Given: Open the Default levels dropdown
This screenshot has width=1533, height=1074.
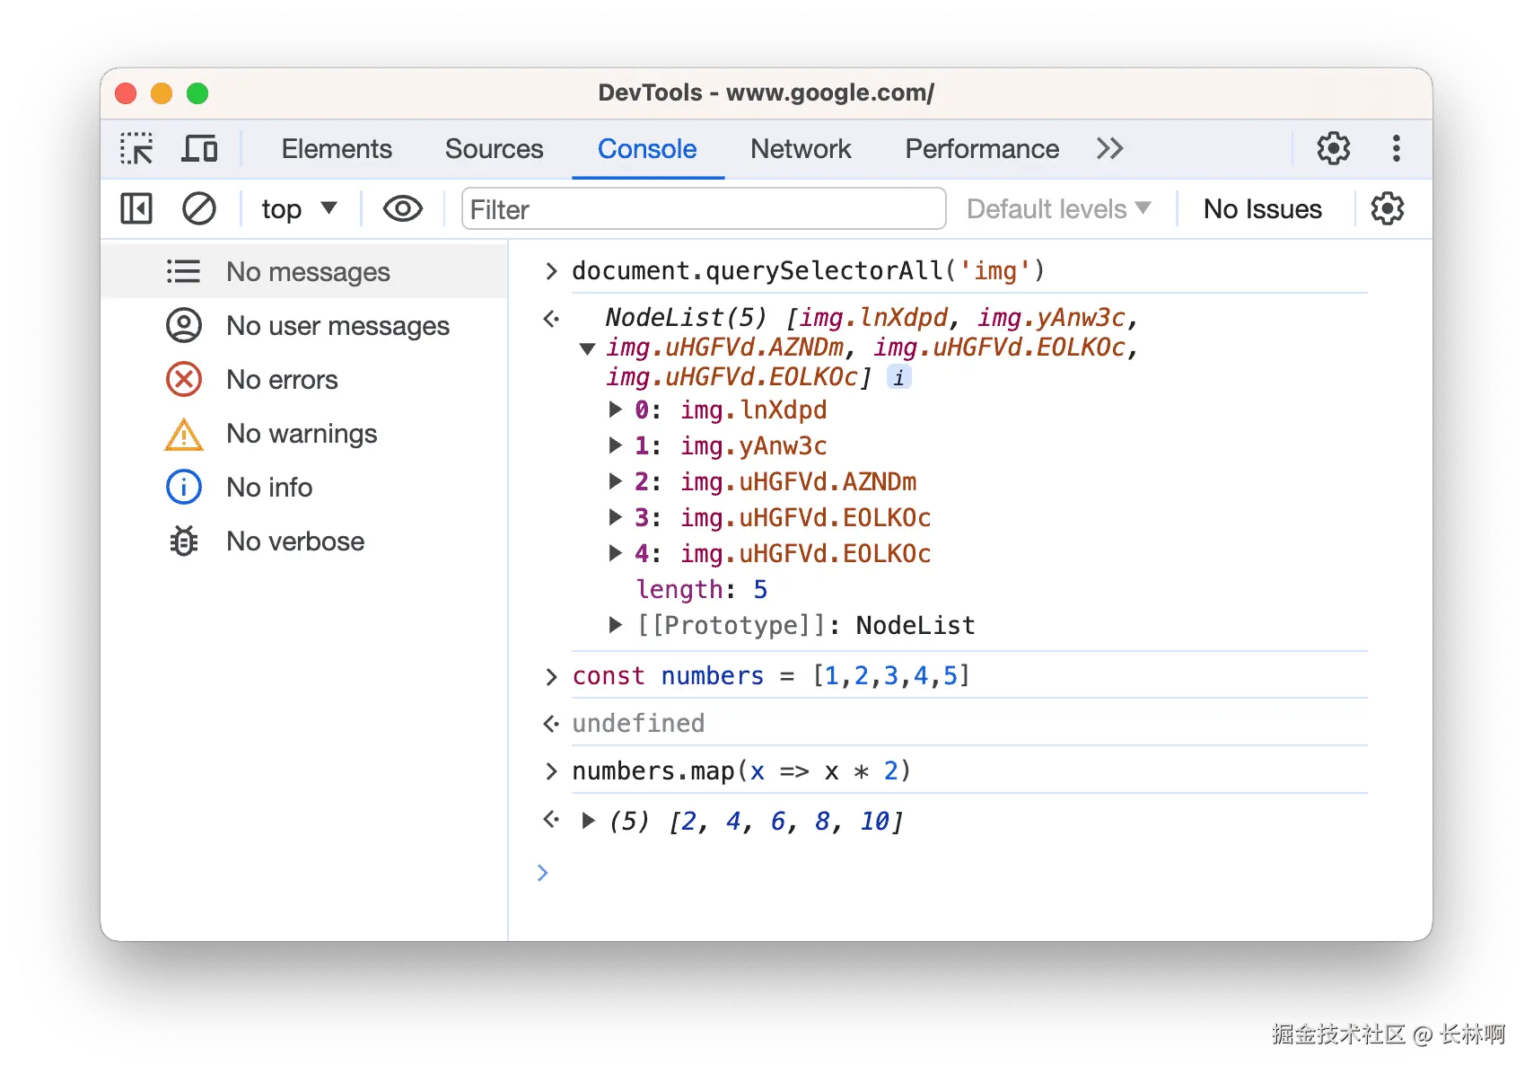Looking at the screenshot, I should point(1058,209).
